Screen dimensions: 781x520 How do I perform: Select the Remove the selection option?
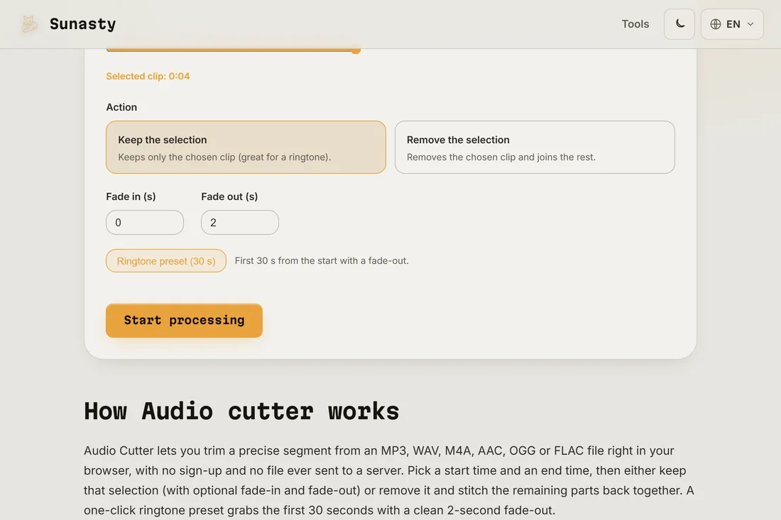[x=535, y=148]
